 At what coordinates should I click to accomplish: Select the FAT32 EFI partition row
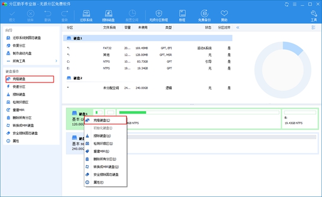coord(148,48)
